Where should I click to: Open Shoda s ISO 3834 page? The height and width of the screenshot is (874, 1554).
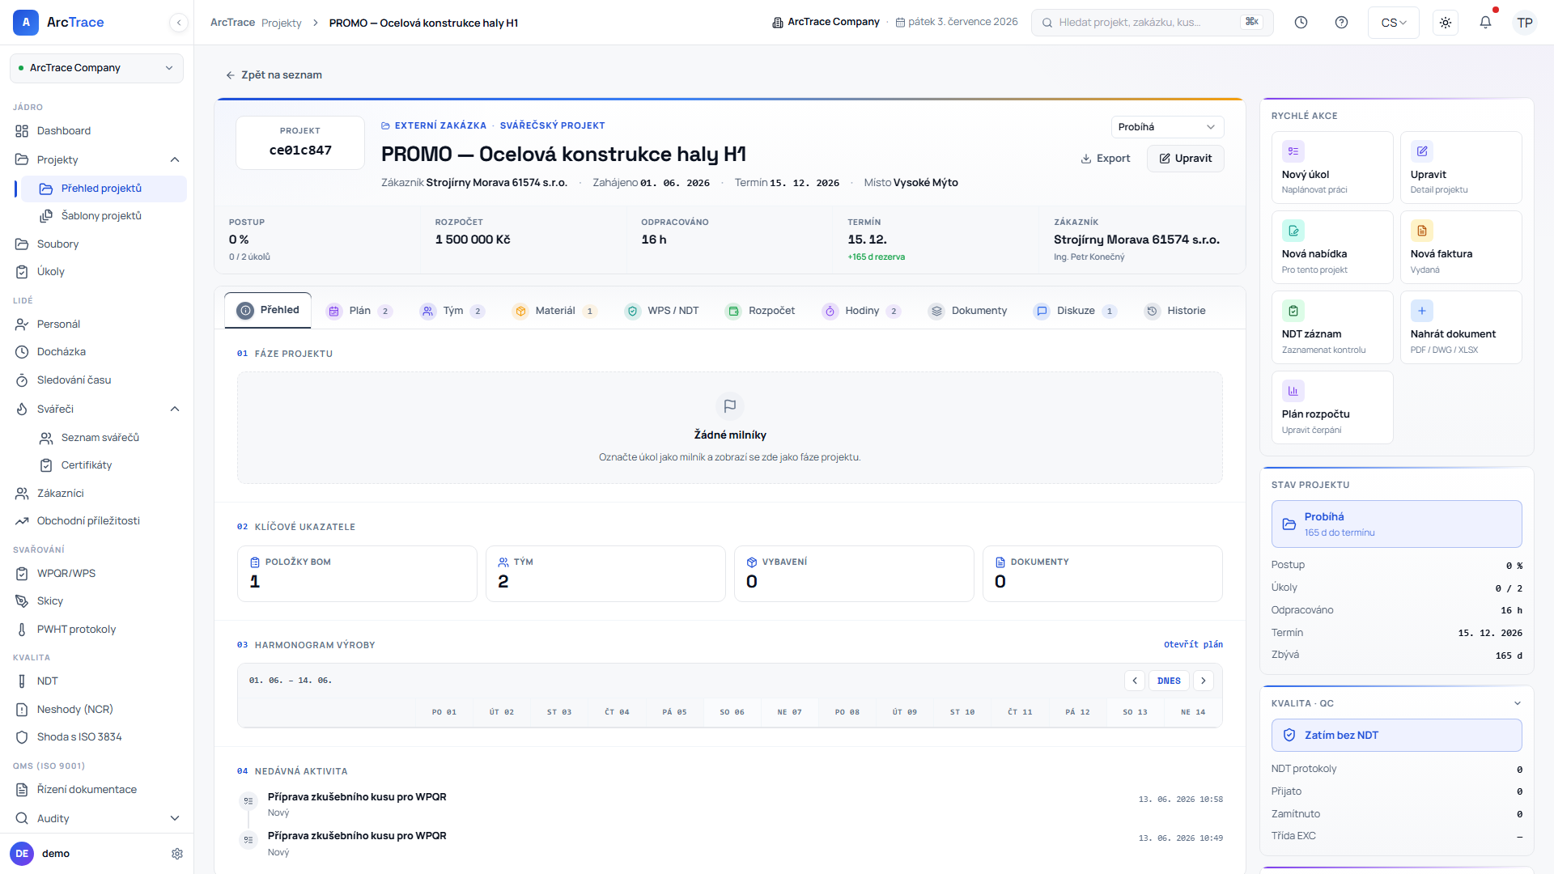click(97, 737)
